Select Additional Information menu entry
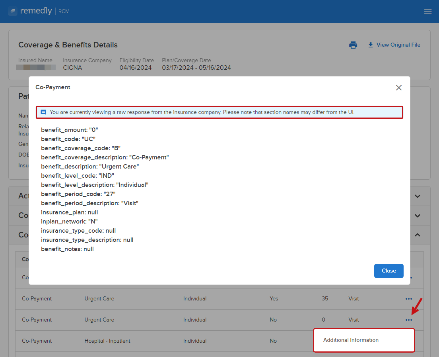Image resolution: width=439 pixels, height=357 pixels. 364,340
